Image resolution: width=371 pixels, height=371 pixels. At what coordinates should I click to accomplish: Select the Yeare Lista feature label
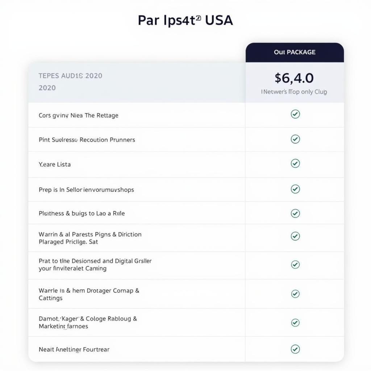tap(55, 164)
